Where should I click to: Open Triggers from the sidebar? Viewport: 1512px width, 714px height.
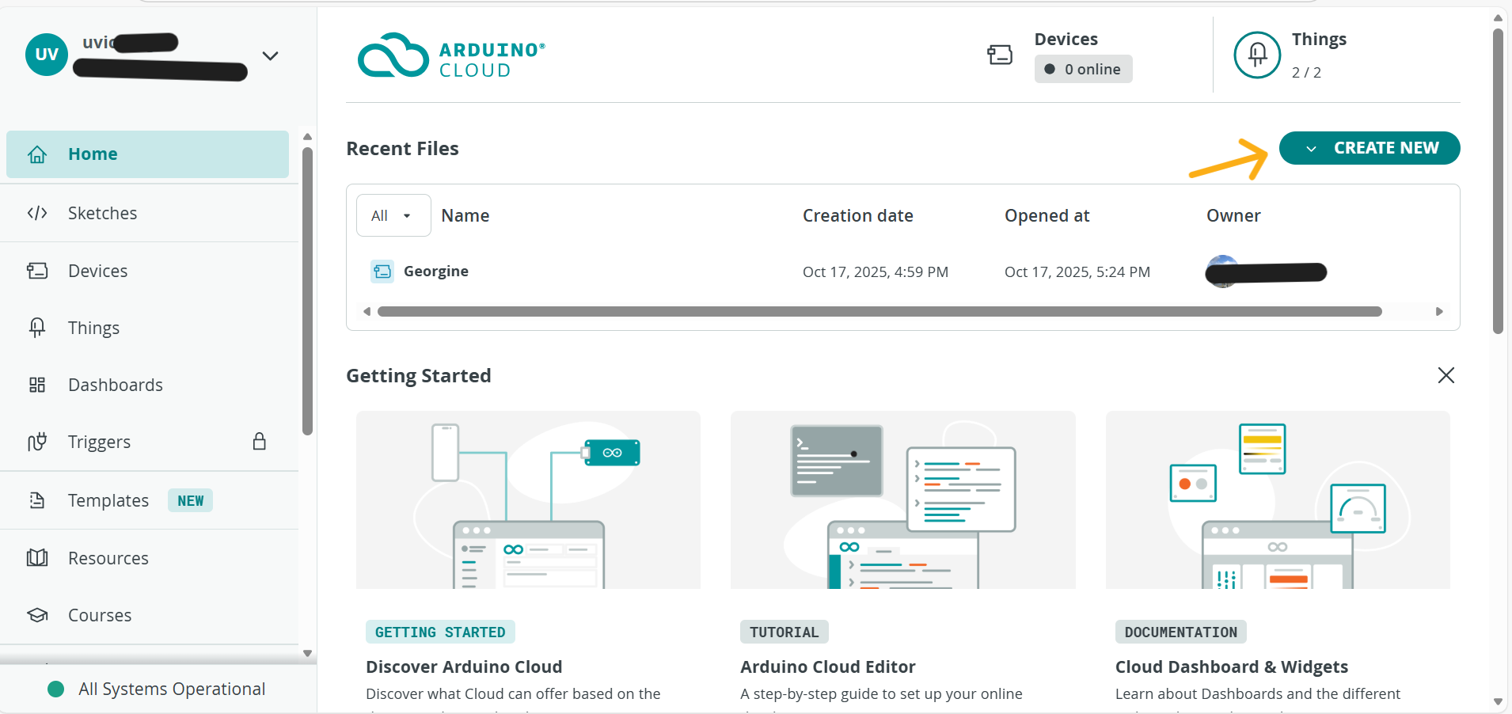[x=98, y=442]
